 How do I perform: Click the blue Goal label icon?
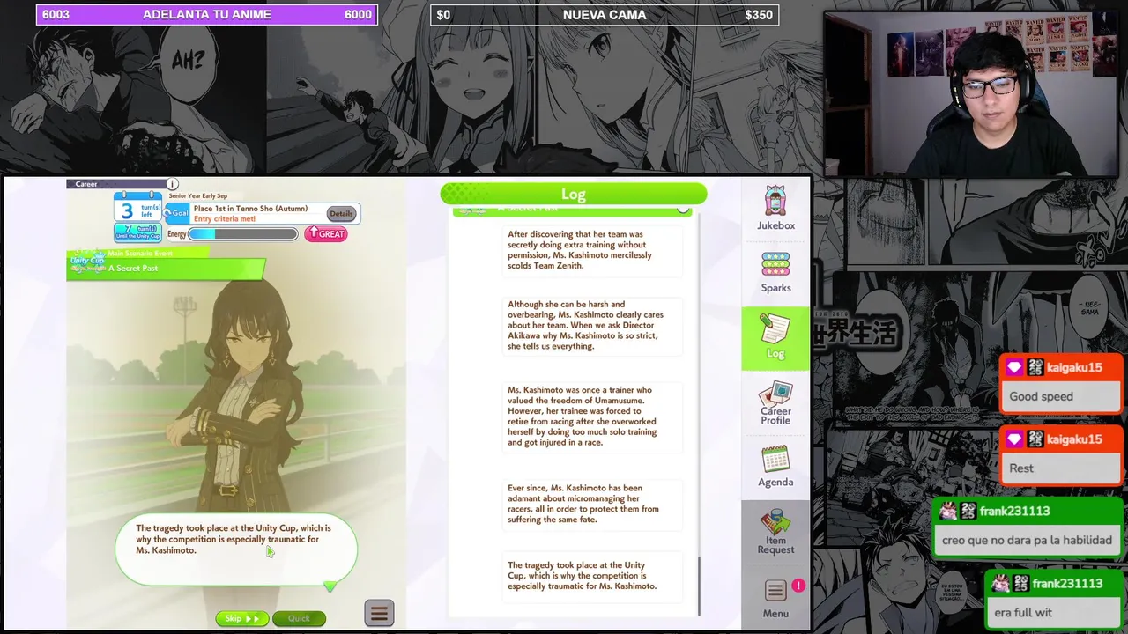178,212
